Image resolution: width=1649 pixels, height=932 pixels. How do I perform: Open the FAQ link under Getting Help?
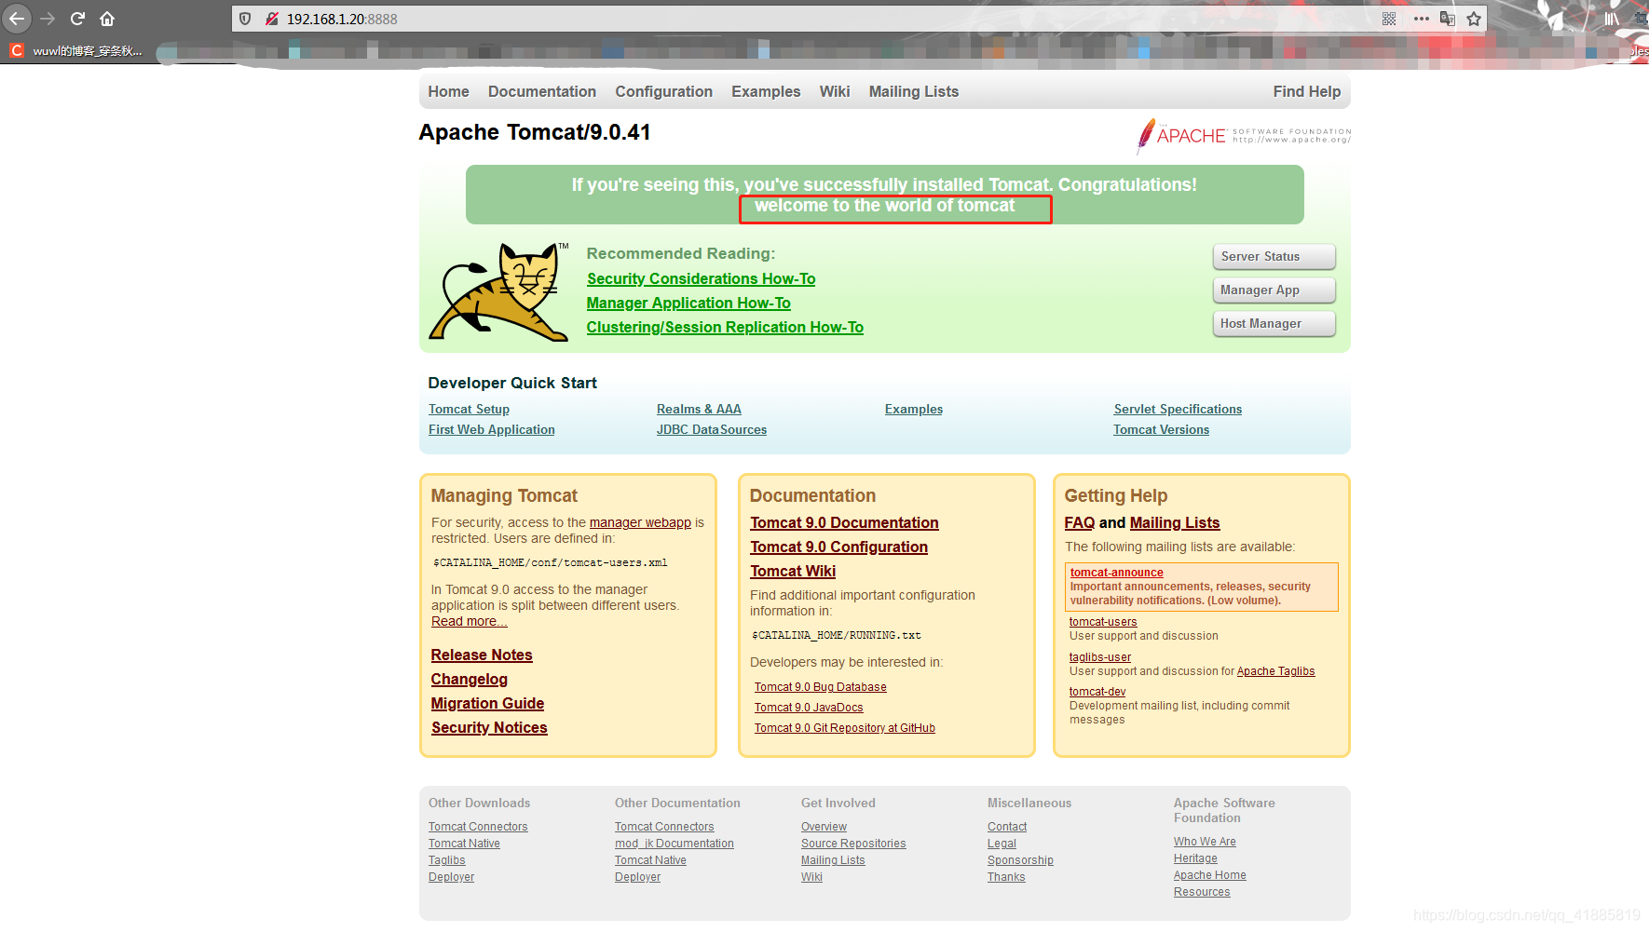coord(1080,523)
